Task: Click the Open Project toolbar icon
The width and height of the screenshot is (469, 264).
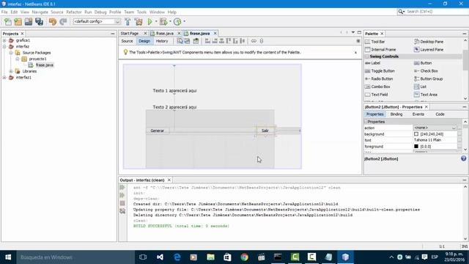Action: coord(29,21)
